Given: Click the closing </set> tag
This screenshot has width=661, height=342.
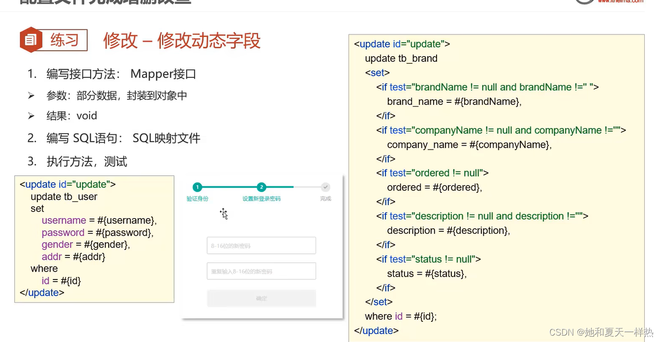Looking at the screenshot, I should pos(379,302).
